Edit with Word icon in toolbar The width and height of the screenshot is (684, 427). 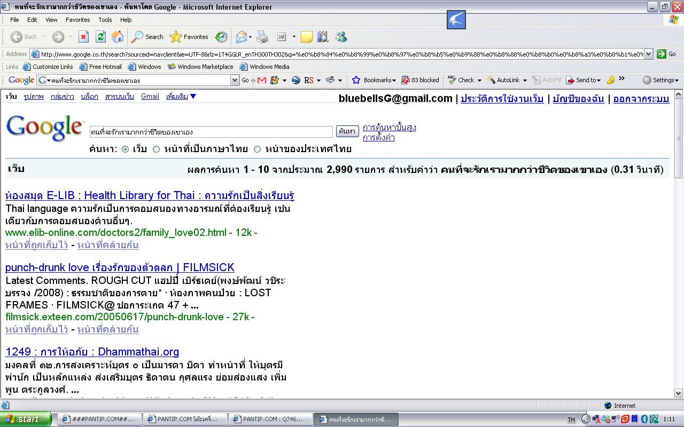pyautogui.click(x=282, y=37)
